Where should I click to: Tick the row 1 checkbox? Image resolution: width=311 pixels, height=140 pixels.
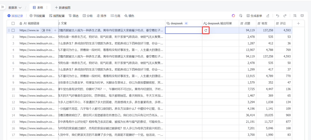tap(13, 30)
